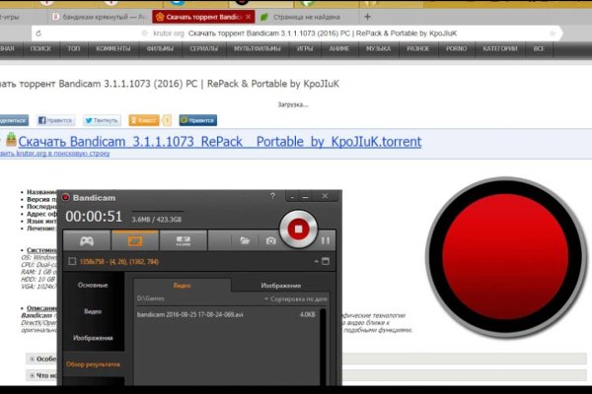The height and width of the screenshot is (394, 592).
Task: Select Bandicam game recording mode gamepad icon
Action: [x=87, y=239]
